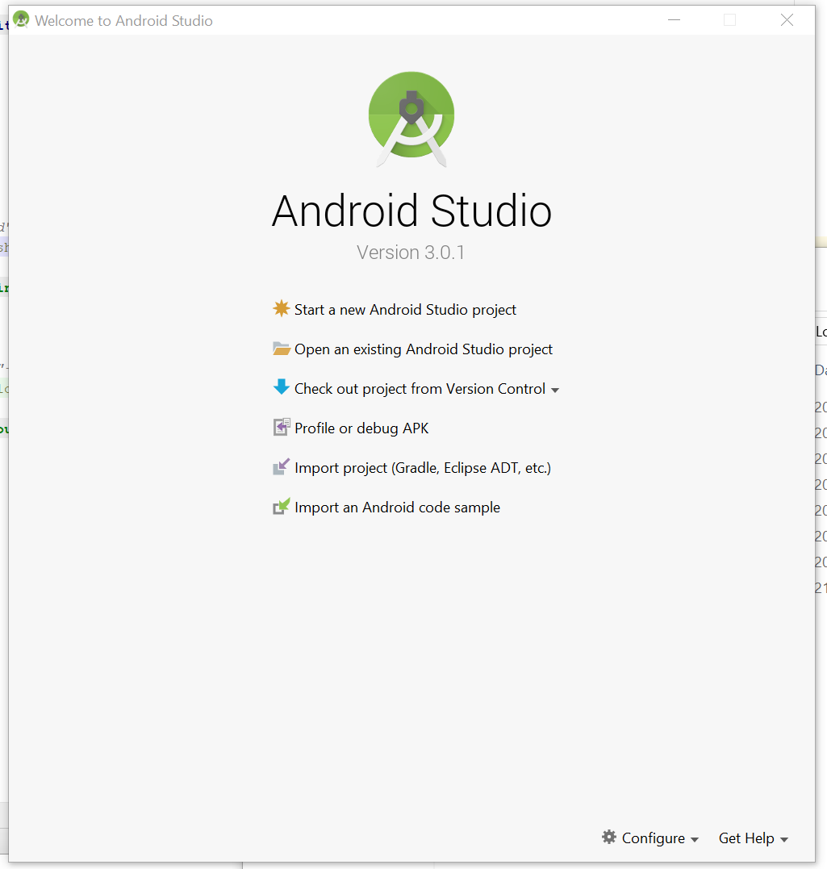Expand the Version Control dropdown arrow

(x=555, y=391)
